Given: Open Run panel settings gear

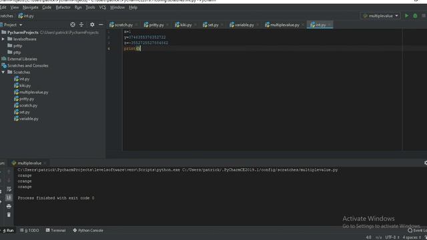Looking at the screenshot, I should 426,163.
